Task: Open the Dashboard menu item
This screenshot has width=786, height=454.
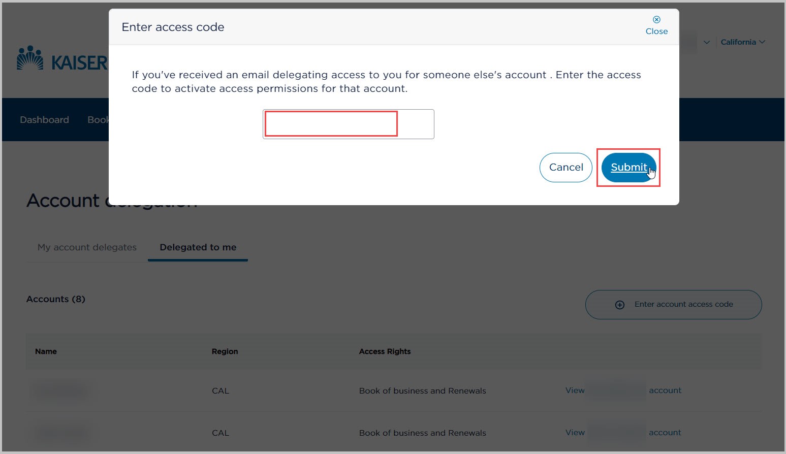Action: click(x=44, y=120)
